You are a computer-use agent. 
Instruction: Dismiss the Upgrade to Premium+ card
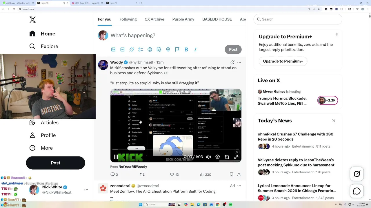[x=337, y=34]
